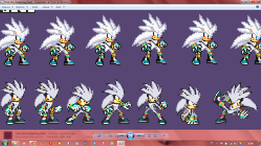Image resolution: width=261 pixels, height=146 pixels.
Task: Expand the Imprimir dropdown arrow
Action: pos(27,7)
